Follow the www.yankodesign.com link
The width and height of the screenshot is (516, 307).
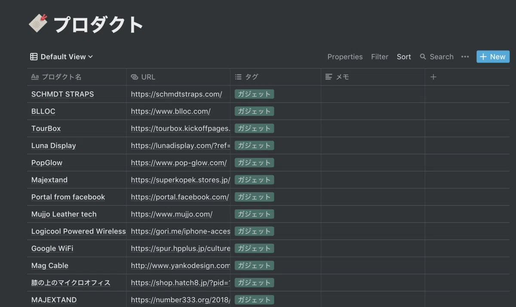pyautogui.click(x=181, y=266)
